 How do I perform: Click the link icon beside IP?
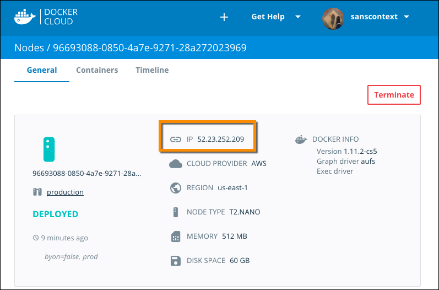point(176,139)
